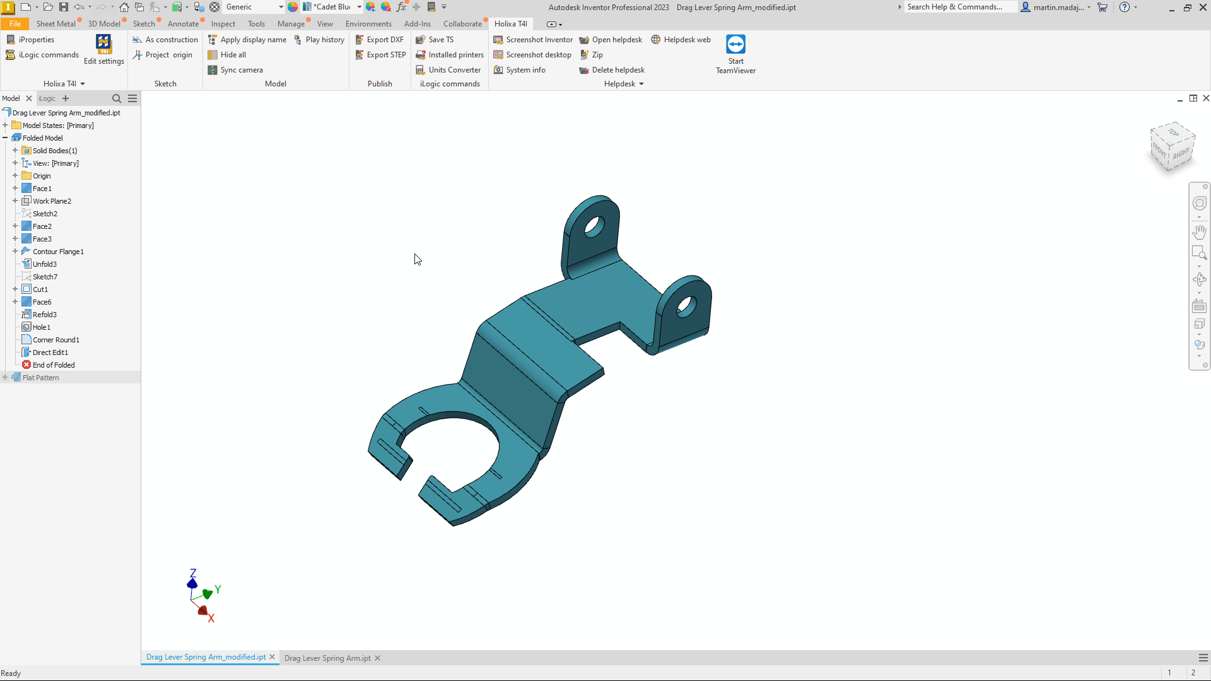Expand the Flat Pattern node
The height and width of the screenshot is (681, 1211).
click(x=5, y=378)
